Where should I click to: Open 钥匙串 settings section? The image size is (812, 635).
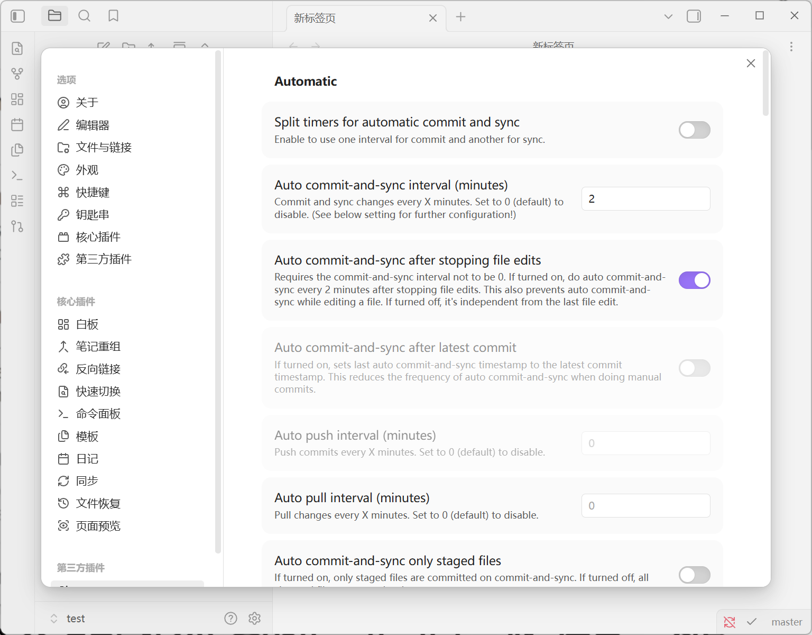(127, 214)
